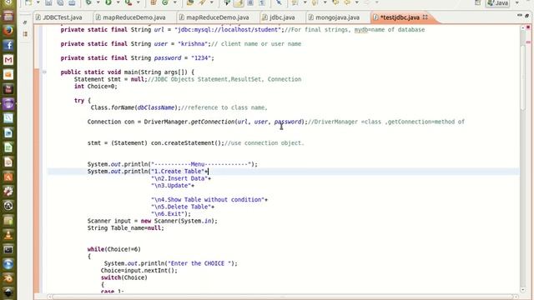This screenshot has width=534, height=300.
Task: Collapse the main method fold marker
Action: coord(44,72)
